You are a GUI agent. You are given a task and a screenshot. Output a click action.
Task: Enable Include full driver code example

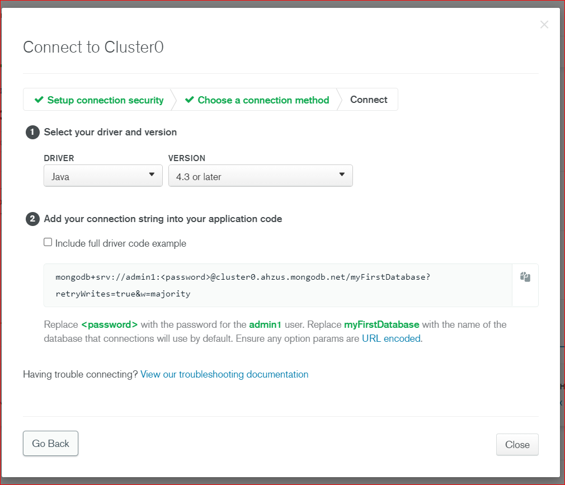48,241
